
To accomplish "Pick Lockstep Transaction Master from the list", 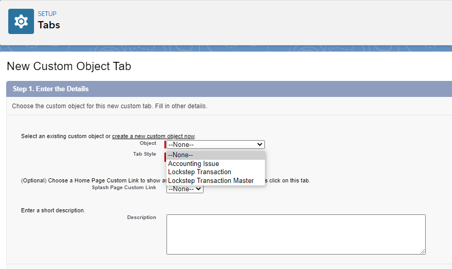I will pos(211,181).
